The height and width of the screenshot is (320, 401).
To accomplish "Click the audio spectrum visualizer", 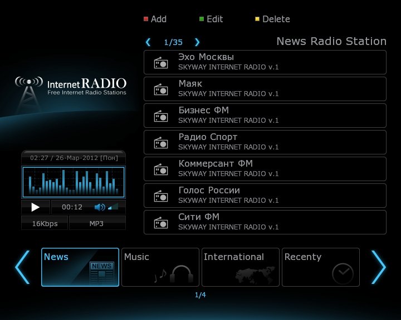I will tap(74, 182).
